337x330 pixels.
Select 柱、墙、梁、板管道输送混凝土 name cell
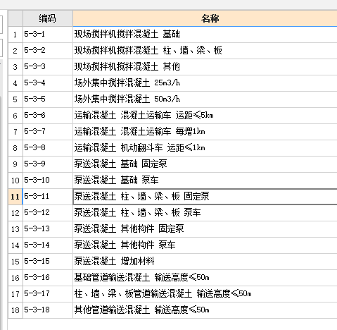pyautogui.click(x=205, y=294)
